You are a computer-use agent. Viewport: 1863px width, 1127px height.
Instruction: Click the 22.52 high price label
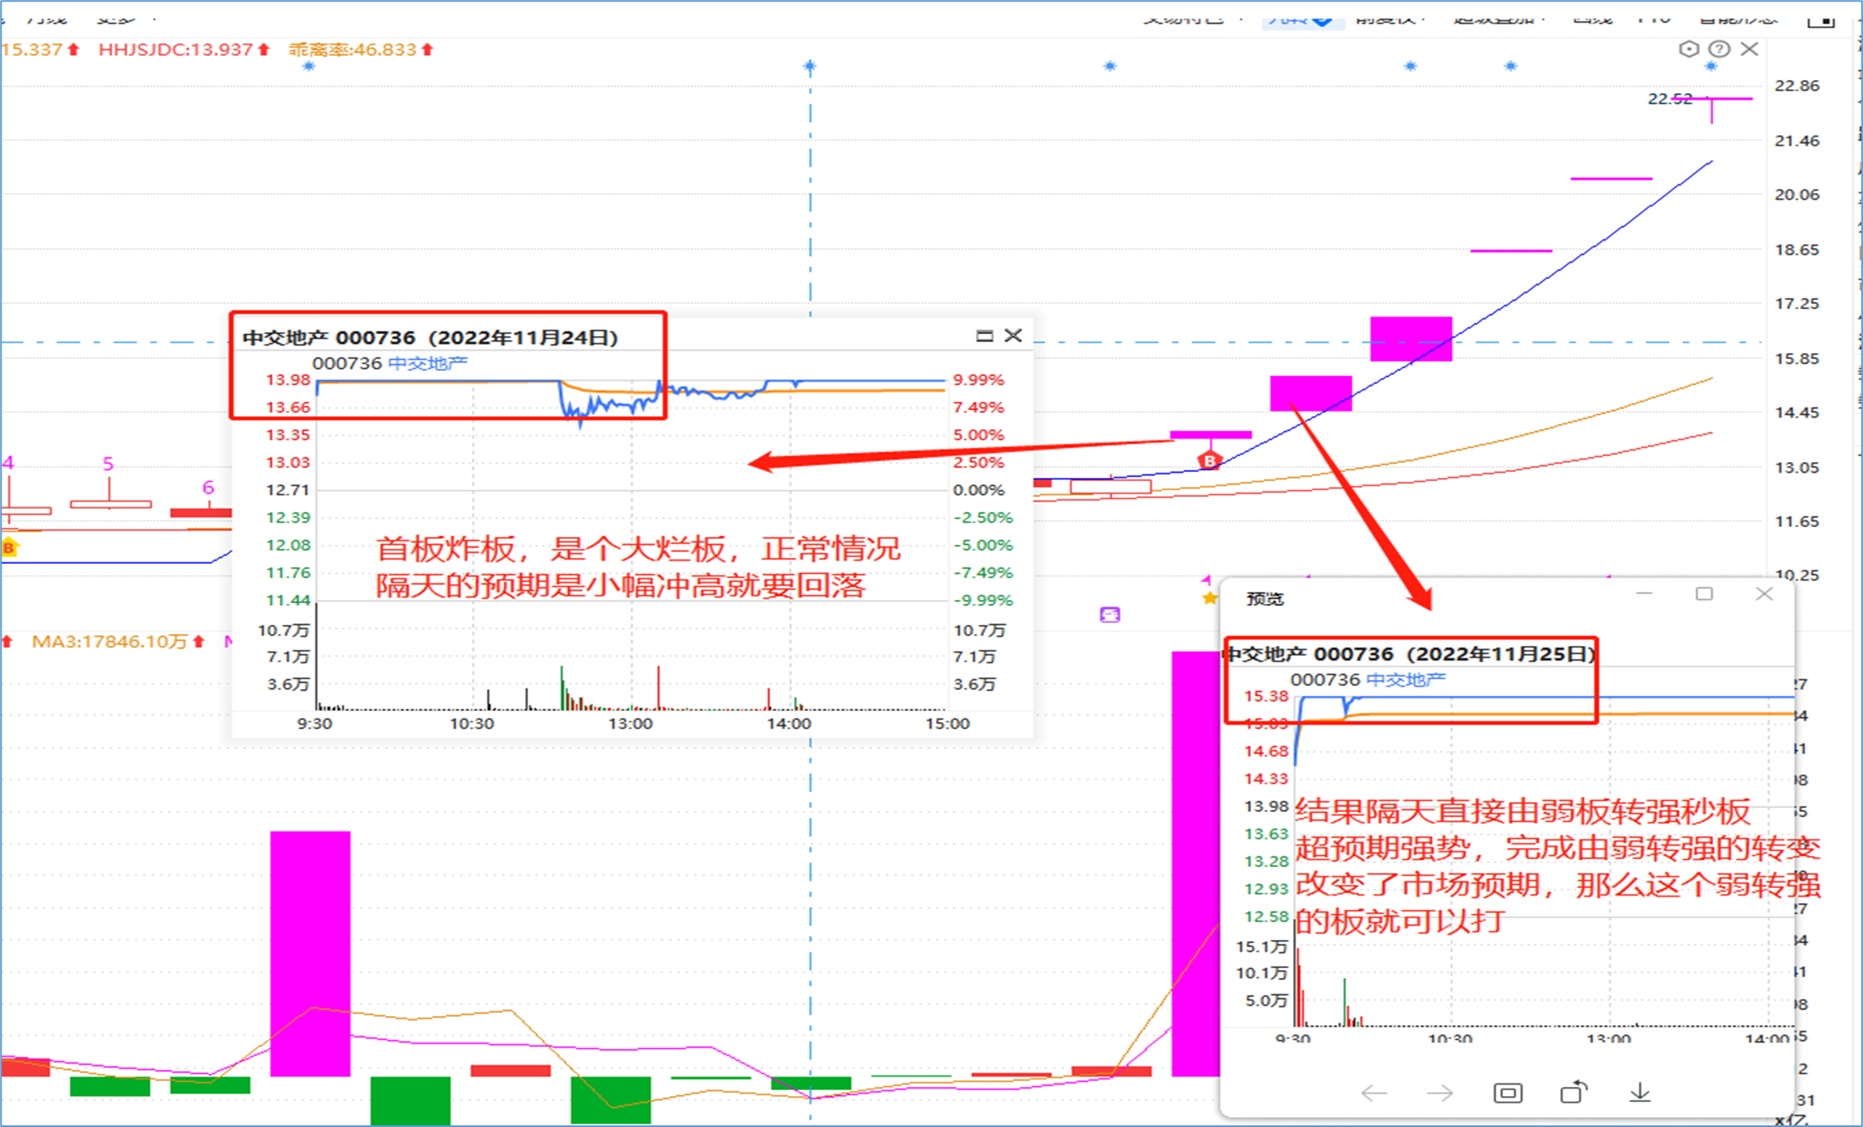(1670, 99)
